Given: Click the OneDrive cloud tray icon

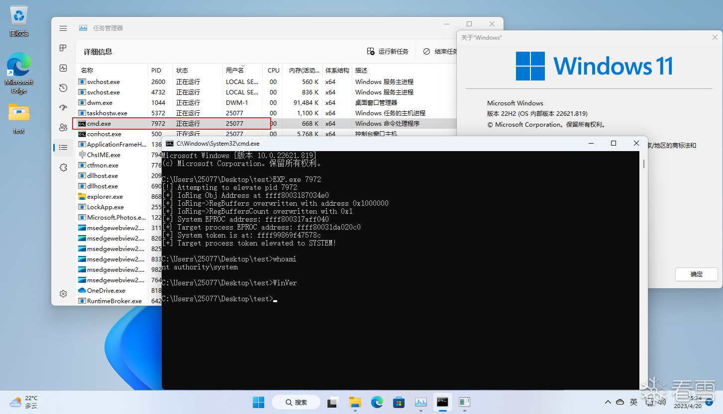Looking at the screenshot, I should click(620, 402).
